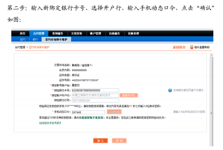Click the flower pot help icon
The width and height of the screenshot is (223, 150).
pyautogui.click(x=192, y=47)
